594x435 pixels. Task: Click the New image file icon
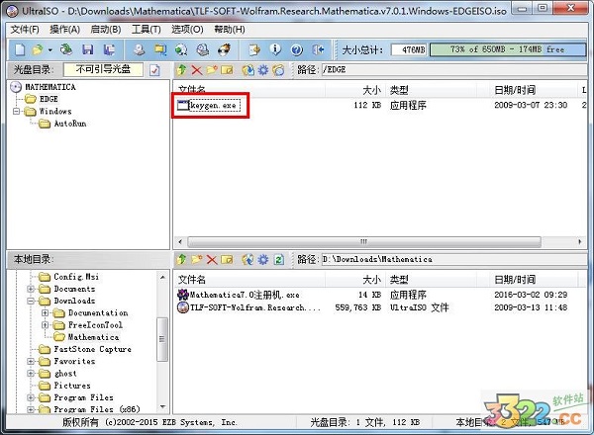(x=20, y=49)
